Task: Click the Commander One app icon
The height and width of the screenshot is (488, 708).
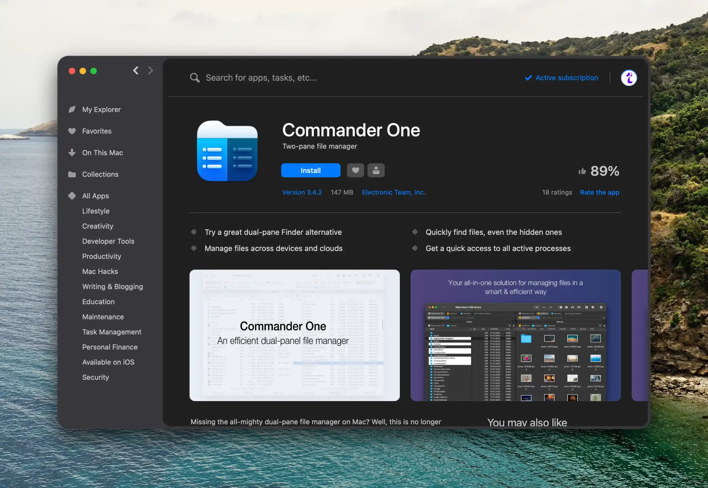Action: point(227,151)
